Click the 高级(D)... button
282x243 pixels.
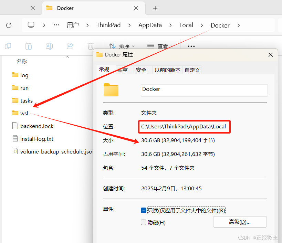coord(240,222)
